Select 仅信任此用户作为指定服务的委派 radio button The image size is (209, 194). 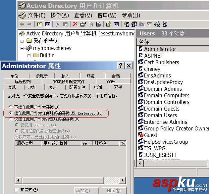click(x=10, y=119)
